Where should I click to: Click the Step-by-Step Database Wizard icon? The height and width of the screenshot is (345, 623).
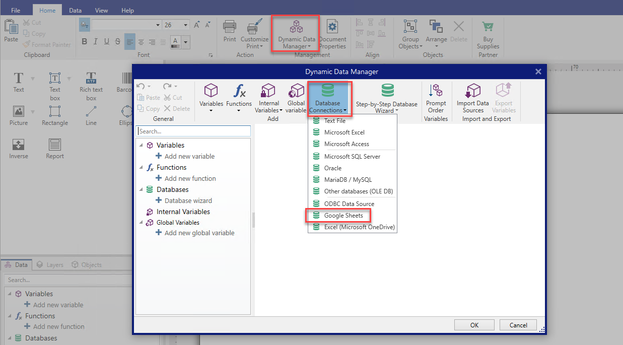(387, 91)
